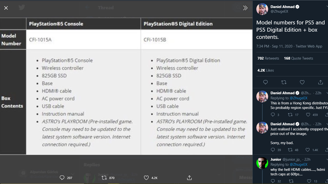Image resolution: width=328 pixels, height=184 pixels.
Task: Retweet the main tweet in sidebar
Action: tap(284, 82)
